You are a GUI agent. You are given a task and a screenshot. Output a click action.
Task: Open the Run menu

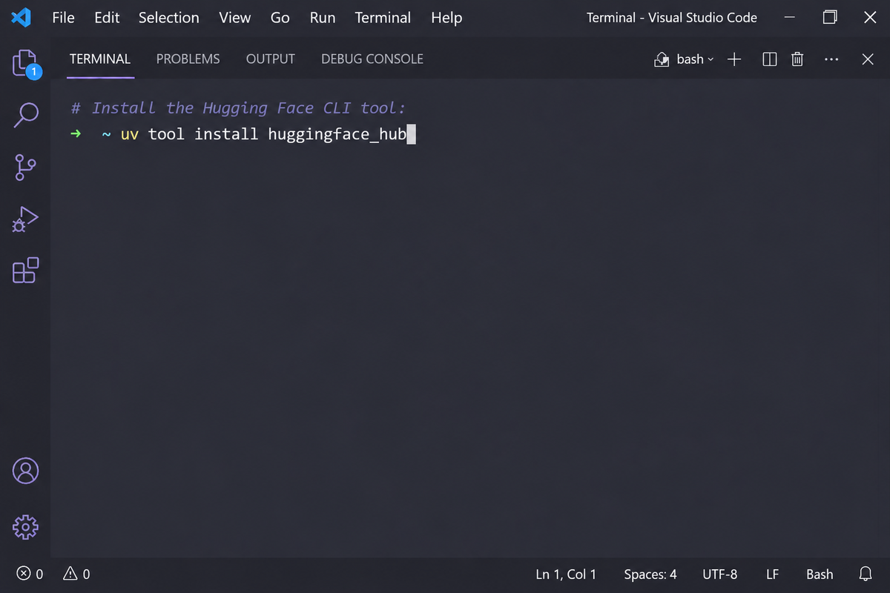click(323, 18)
